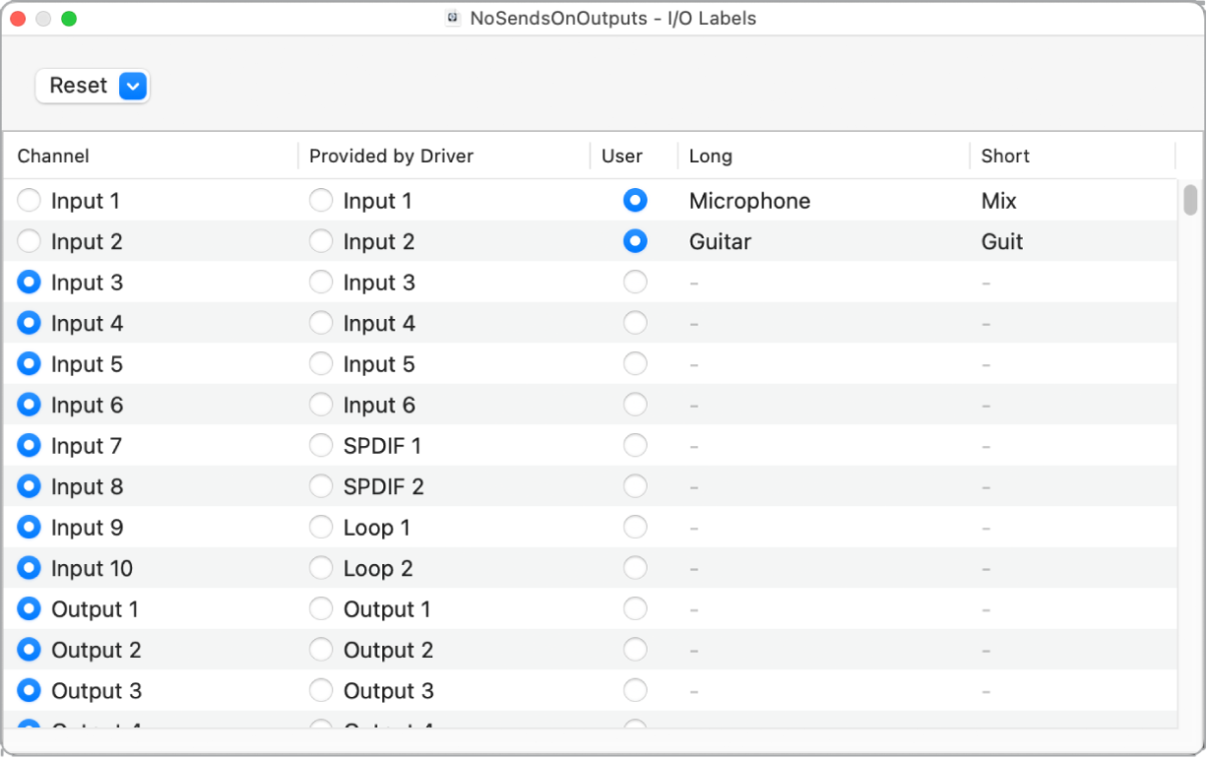Select the driver-provided label for SPDIF 2
This screenshot has width=1207, height=759.
[321, 486]
